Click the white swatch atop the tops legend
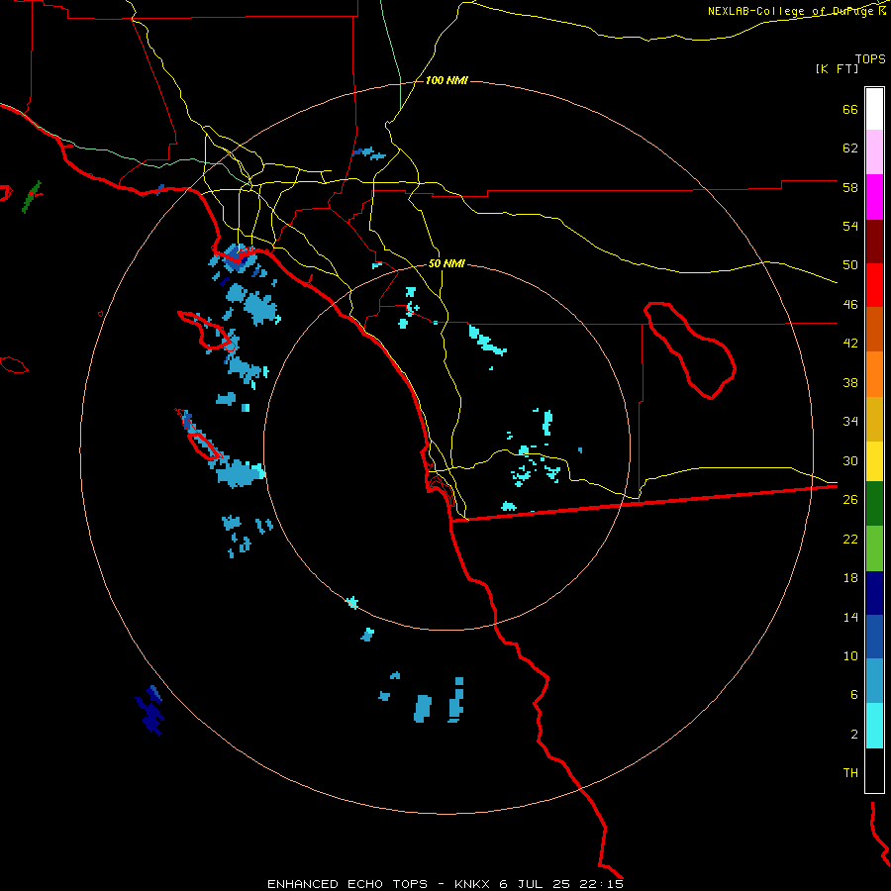 874,109
